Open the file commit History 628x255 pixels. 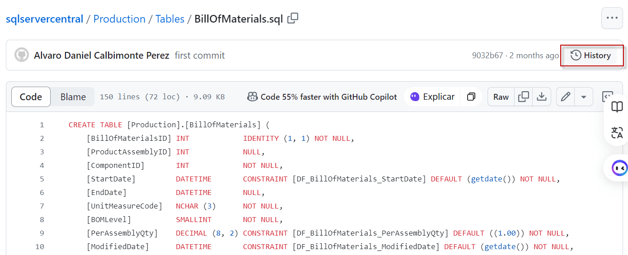[591, 56]
